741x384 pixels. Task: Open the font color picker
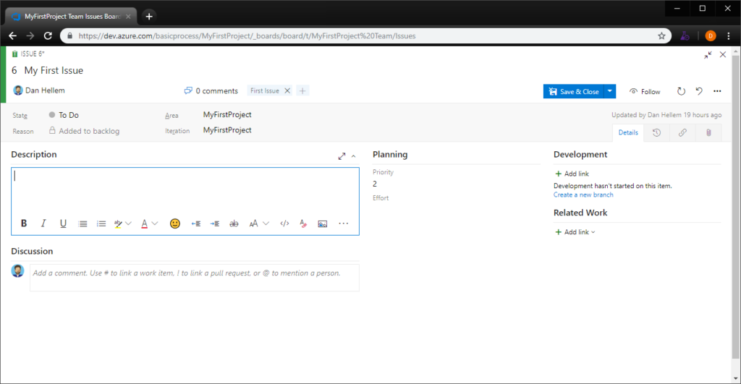(148, 223)
